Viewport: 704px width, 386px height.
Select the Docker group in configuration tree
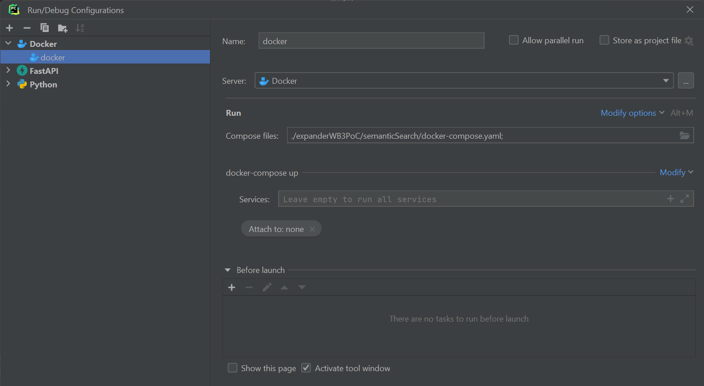(43, 44)
